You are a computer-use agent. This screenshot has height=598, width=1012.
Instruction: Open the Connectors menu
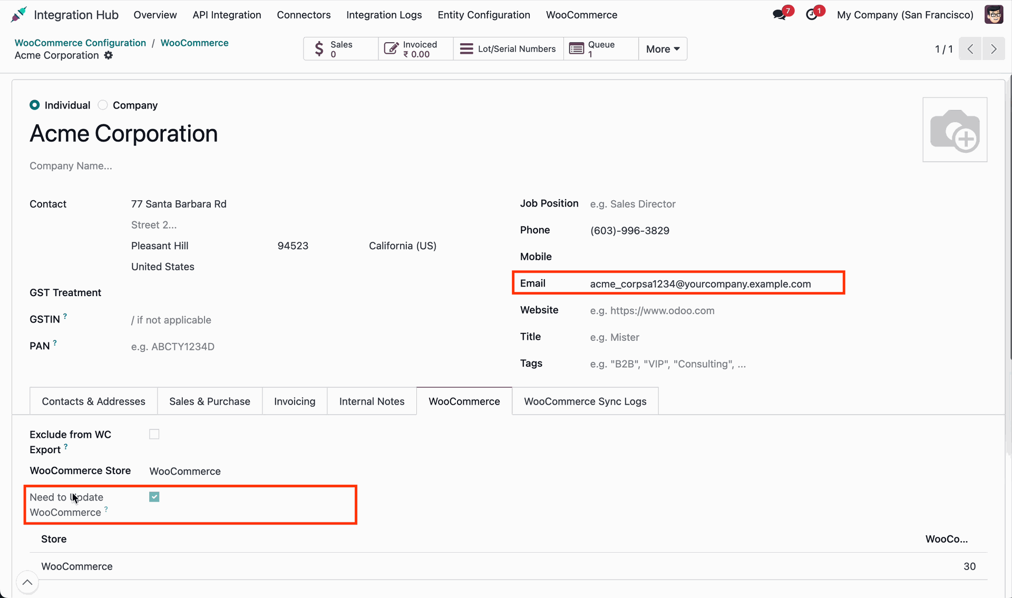pyautogui.click(x=304, y=15)
